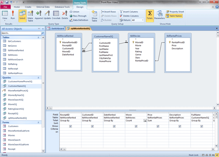Screen dimensions: 219x157
Task: Choose the Crosstab query type
Action: (x=56, y=15)
